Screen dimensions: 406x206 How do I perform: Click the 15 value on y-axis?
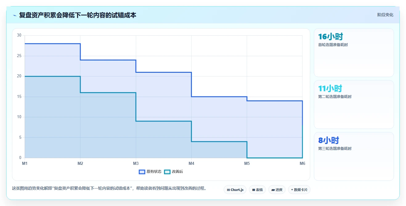(x=19, y=97)
